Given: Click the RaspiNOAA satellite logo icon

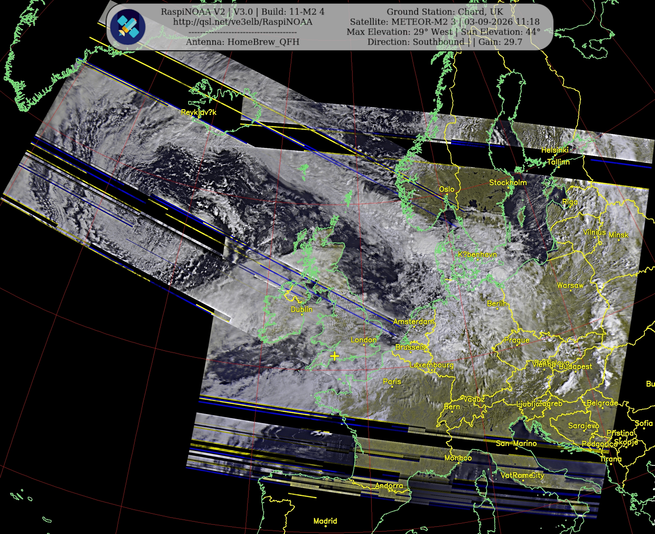Looking at the screenshot, I should click(128, 27).
